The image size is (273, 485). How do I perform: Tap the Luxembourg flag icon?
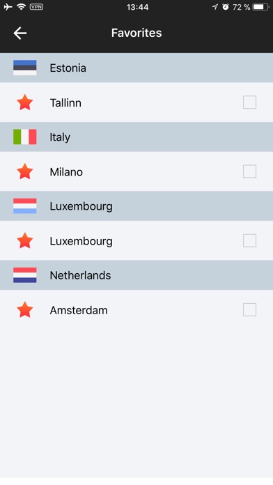[x=25, y=206]
